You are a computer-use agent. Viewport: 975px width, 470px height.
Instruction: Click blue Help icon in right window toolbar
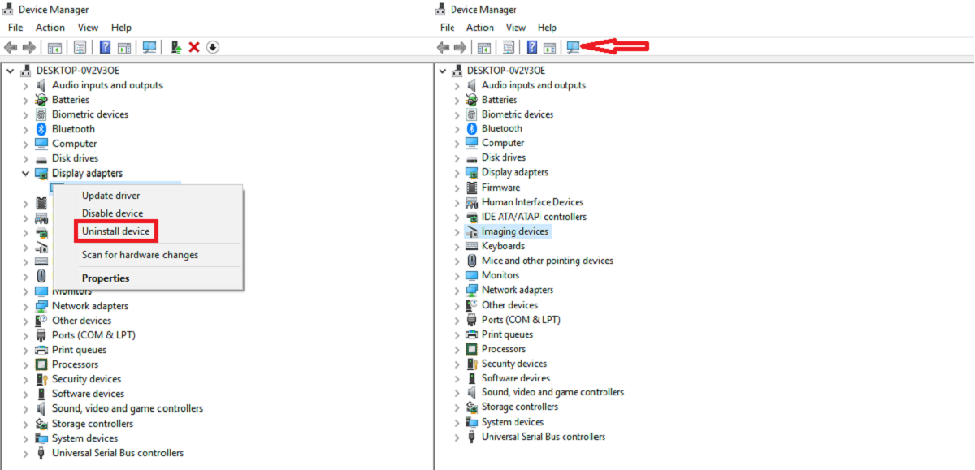(x=532, y=47)
